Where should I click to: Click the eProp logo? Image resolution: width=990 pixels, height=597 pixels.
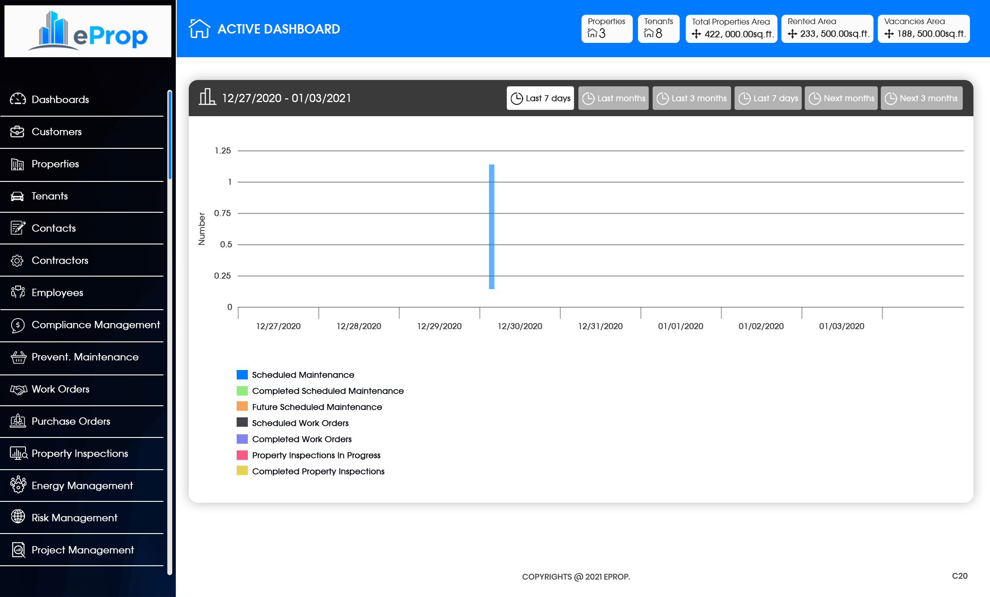[88, 31]
